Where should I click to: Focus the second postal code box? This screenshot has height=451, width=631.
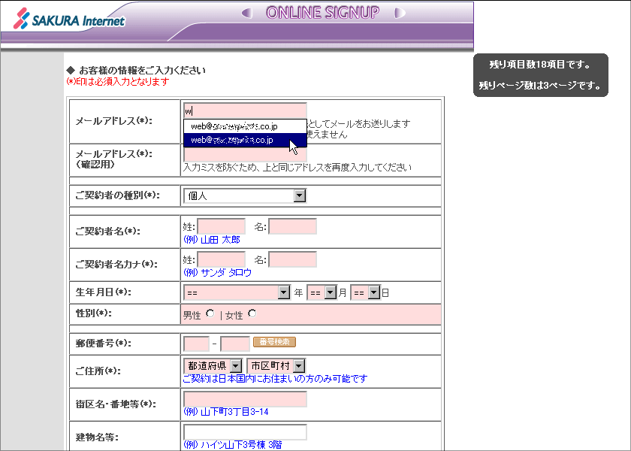[x=235, y=344]
